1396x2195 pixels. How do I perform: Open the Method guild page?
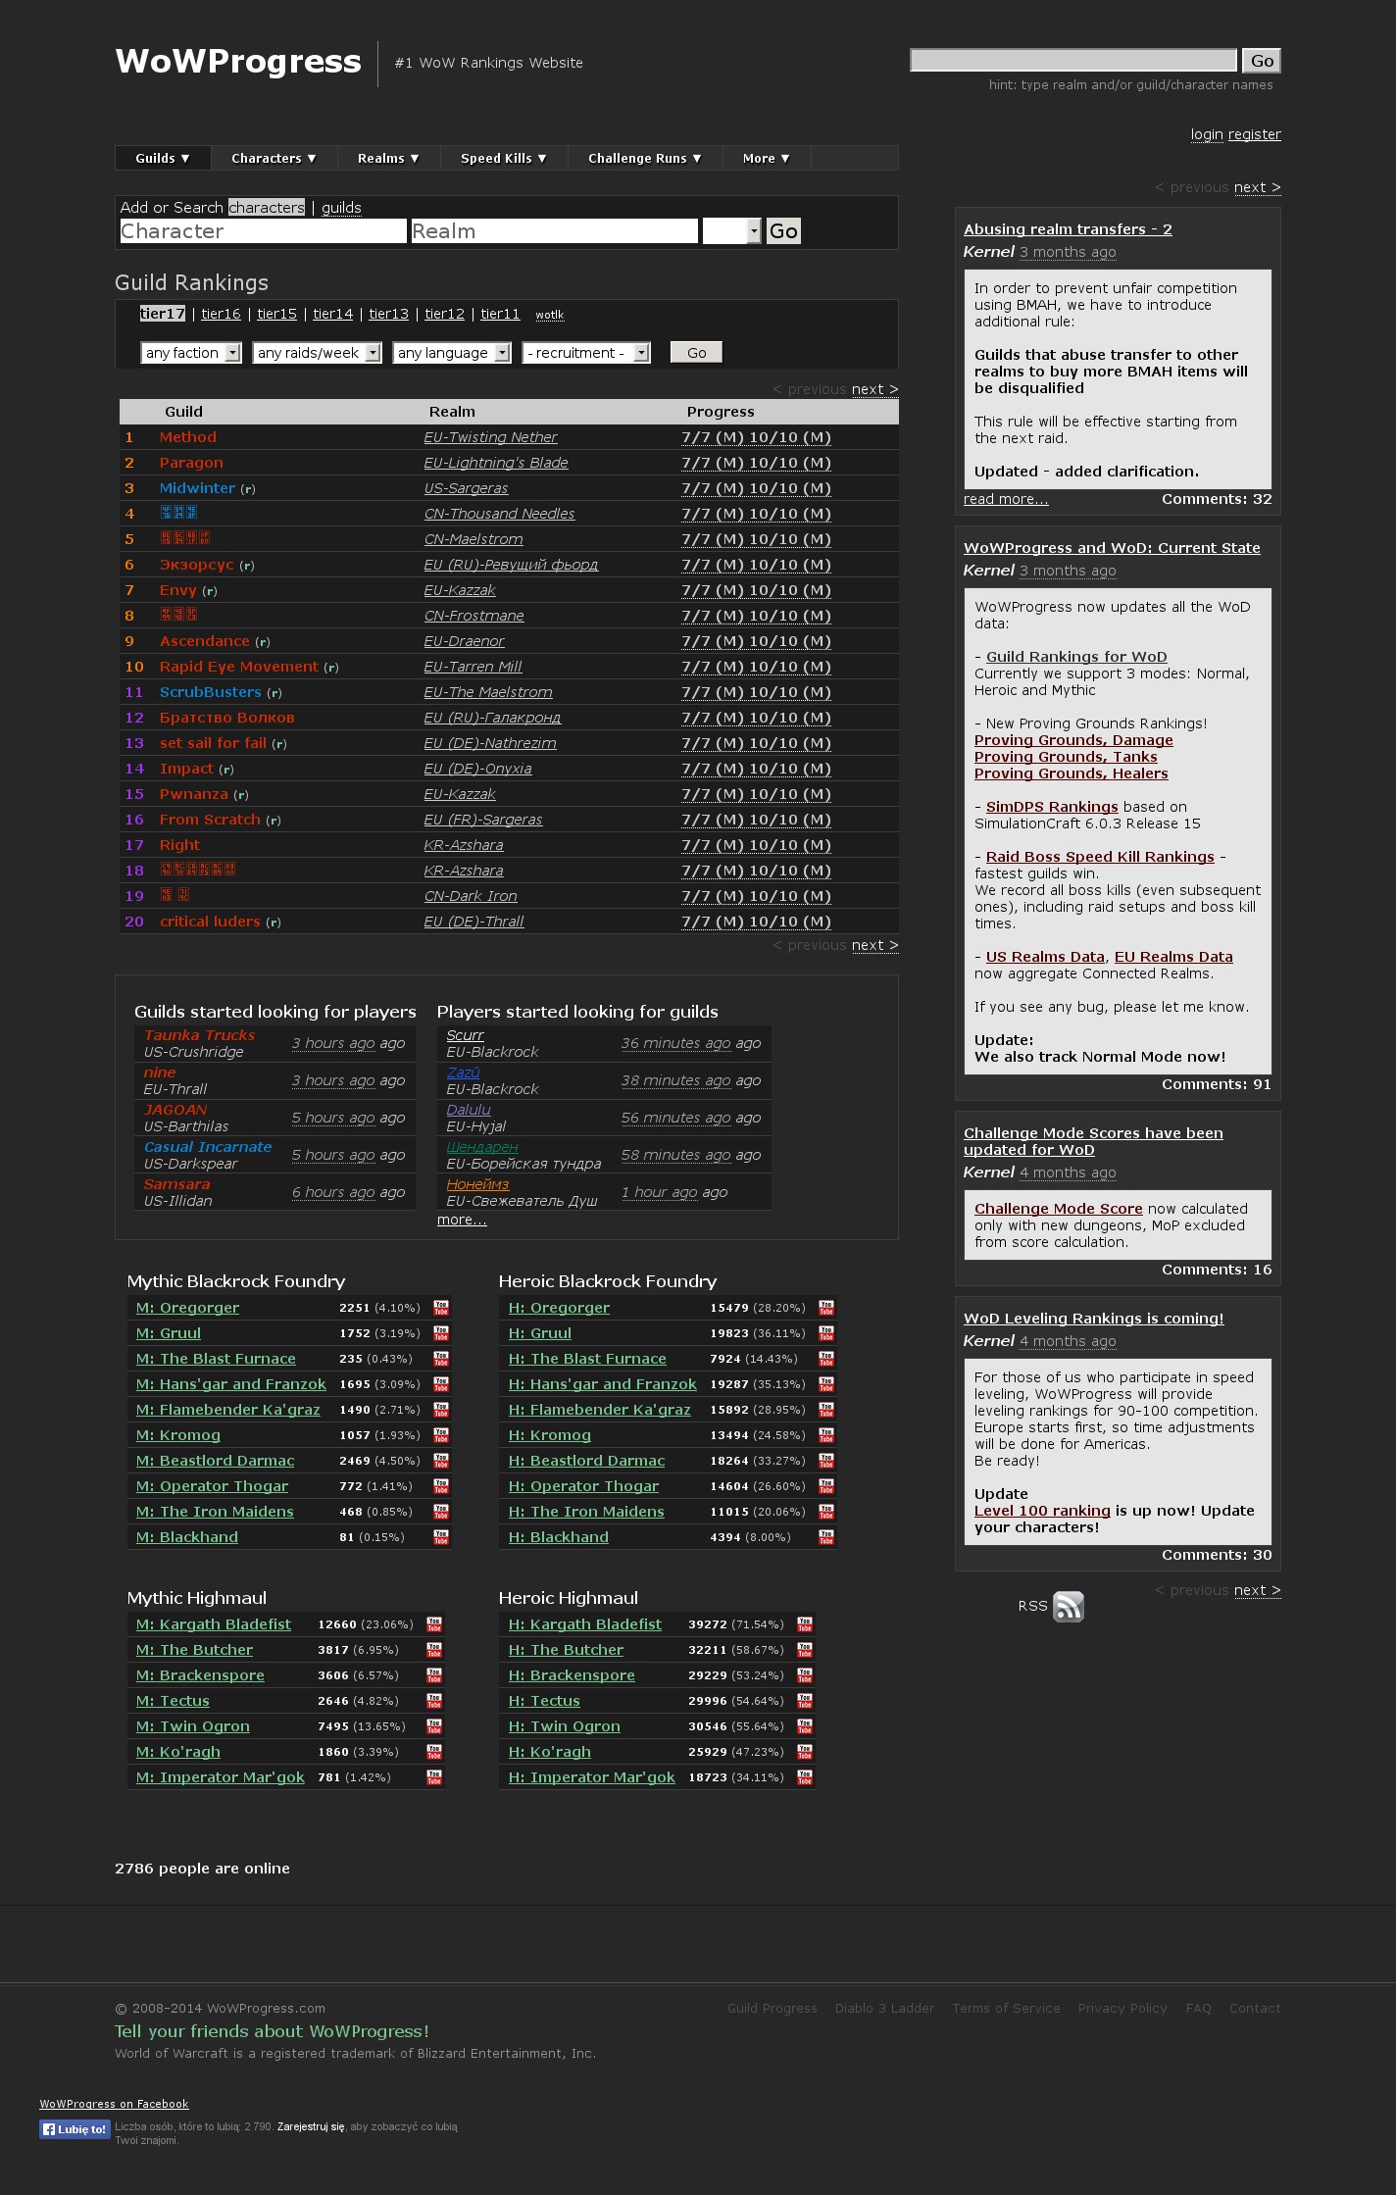(188, 437)
